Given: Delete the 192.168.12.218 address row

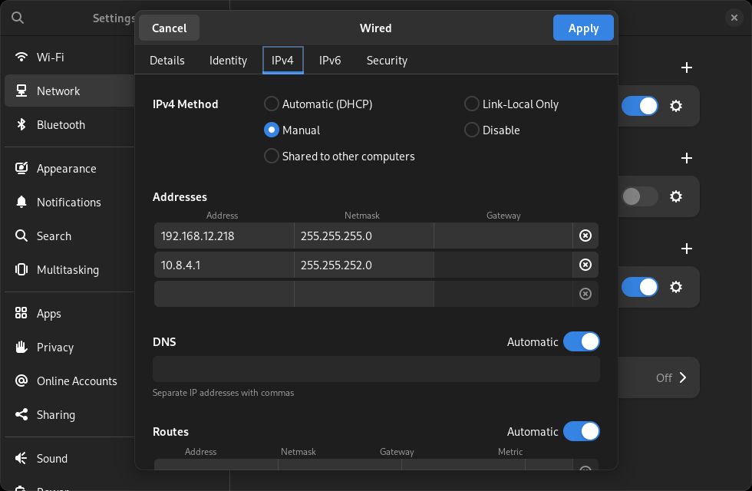Looking at the screenshot, I should (x=585, y=236).
